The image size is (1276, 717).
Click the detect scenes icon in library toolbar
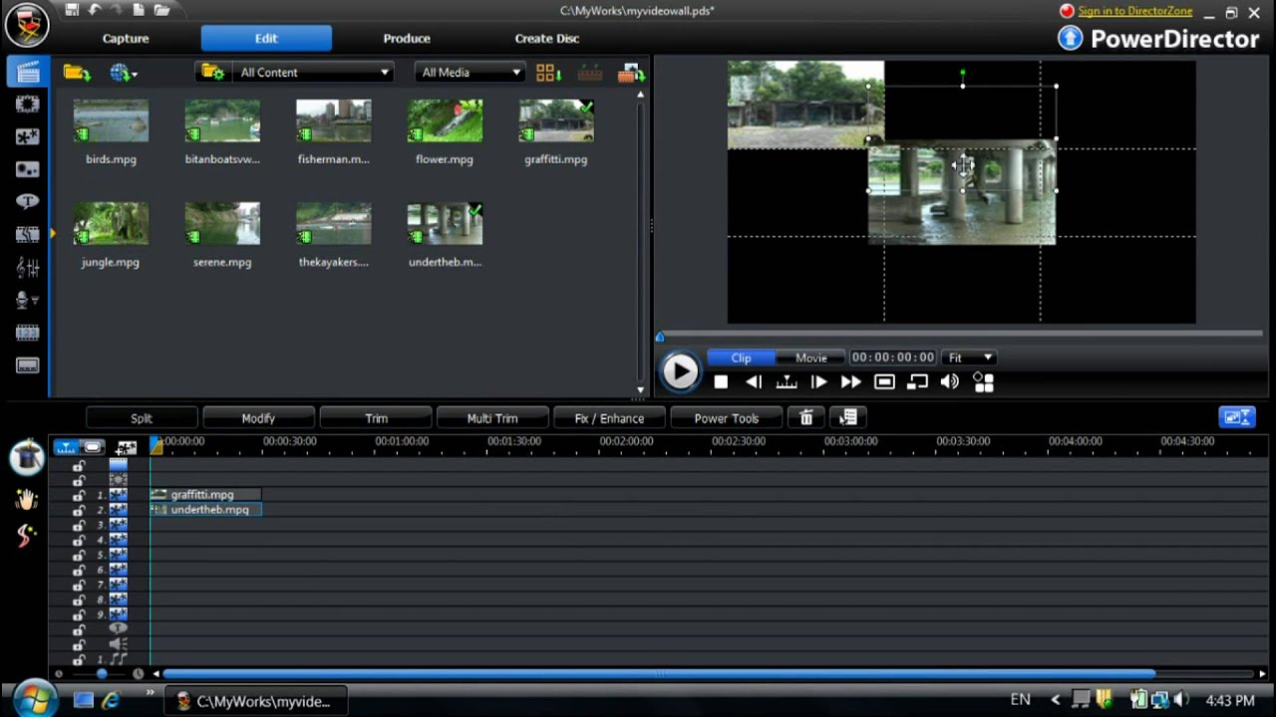coord(590,73)
